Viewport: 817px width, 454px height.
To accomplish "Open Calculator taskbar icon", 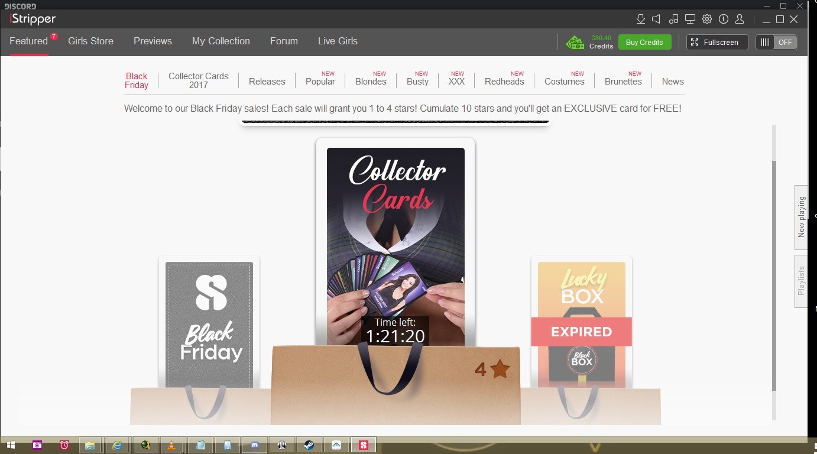I will tap(227, 445).
